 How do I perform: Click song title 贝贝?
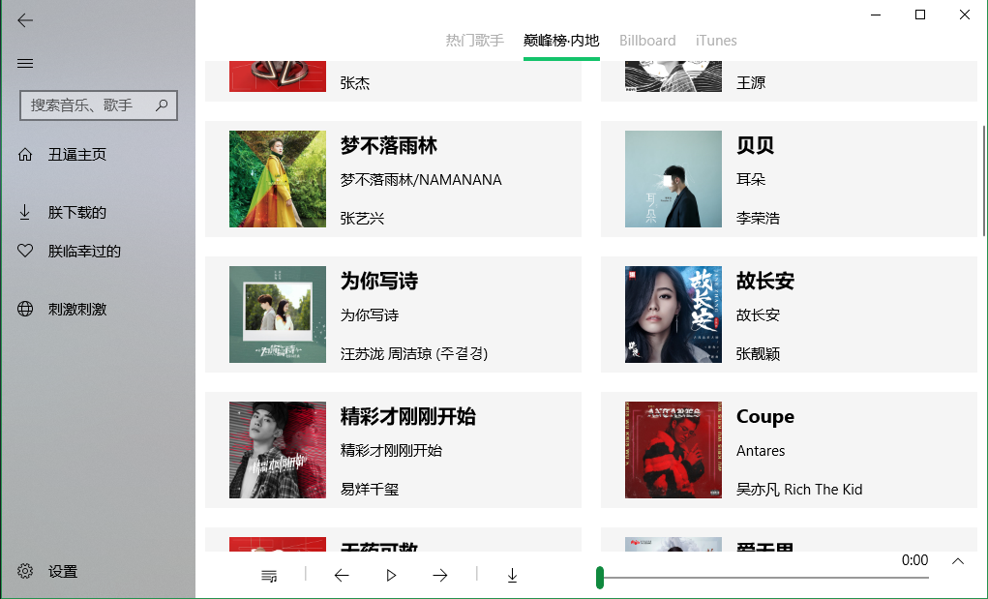pyautogui.click(x=756, y=145)
